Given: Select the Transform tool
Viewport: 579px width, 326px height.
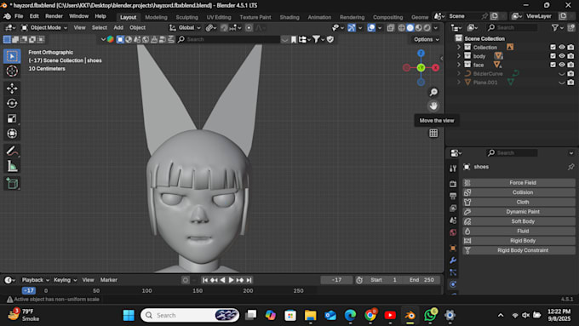Looking at the screenshot, I should (12, 134).
